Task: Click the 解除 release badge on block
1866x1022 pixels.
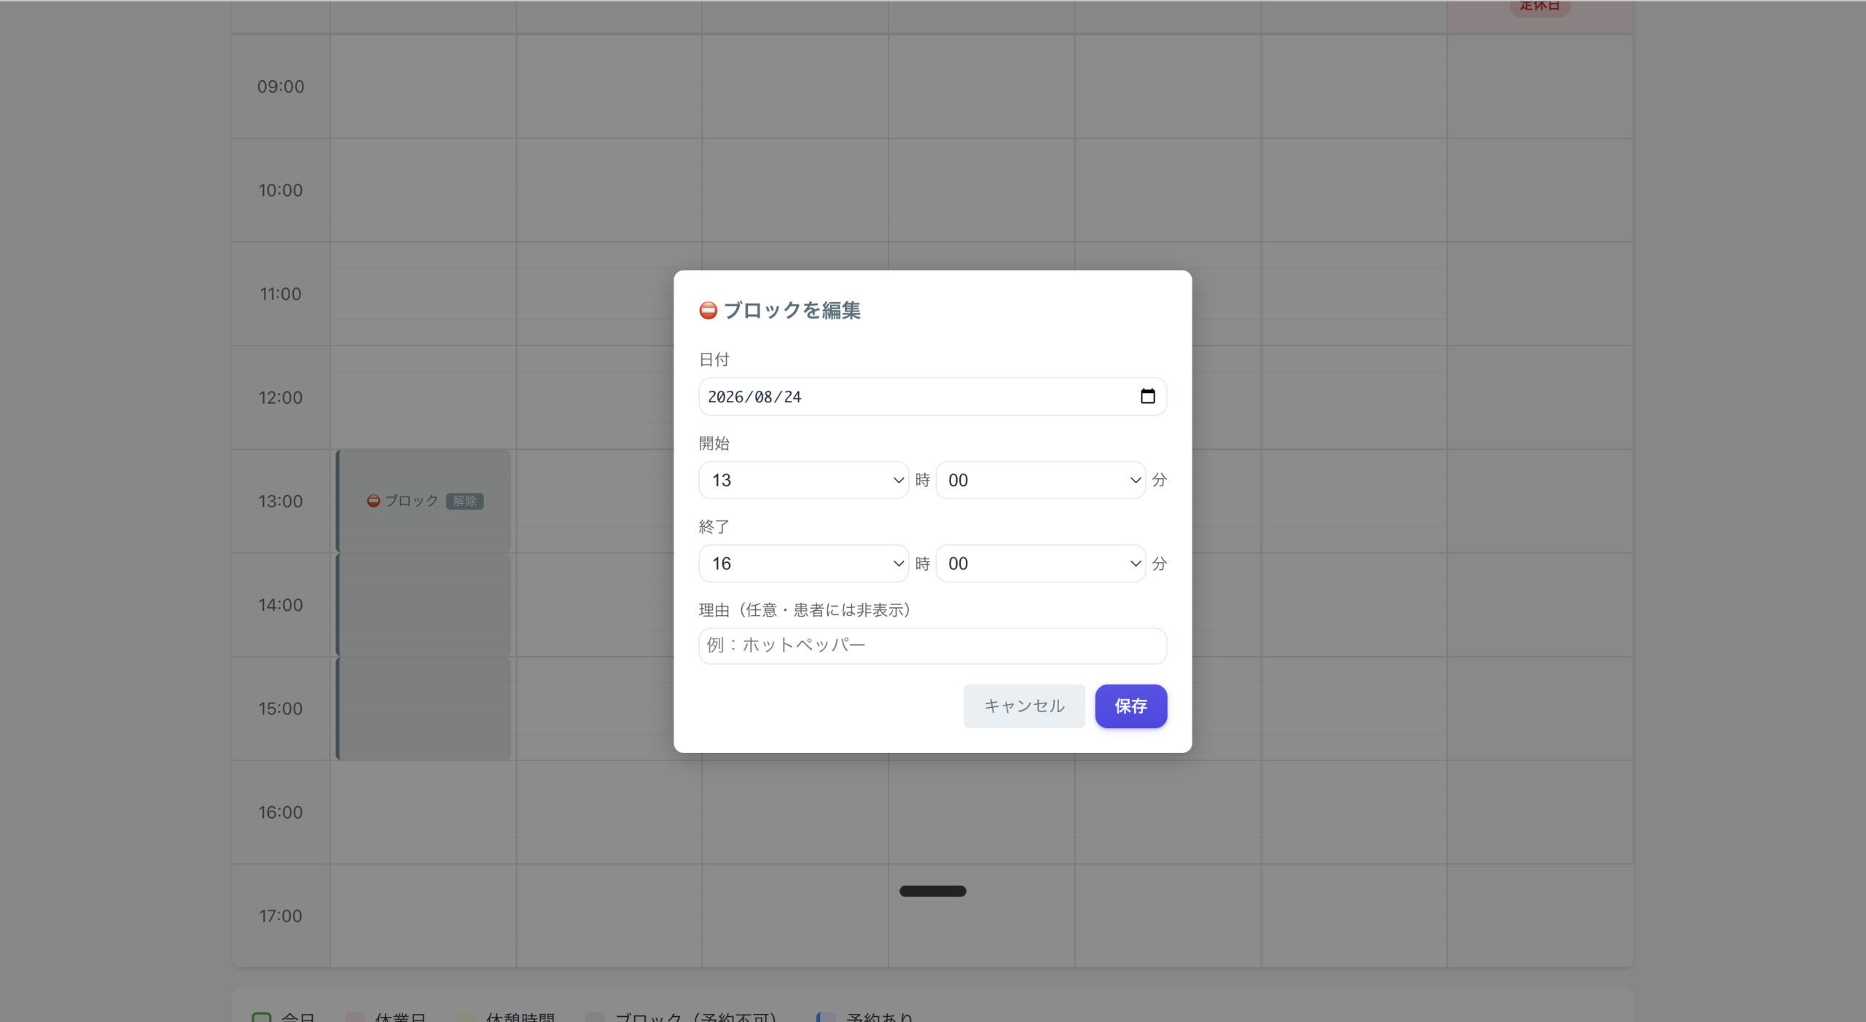Action: pyautogui.click(x=464, y=501)
